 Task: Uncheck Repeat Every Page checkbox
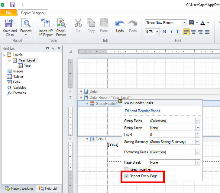(126, 176)
